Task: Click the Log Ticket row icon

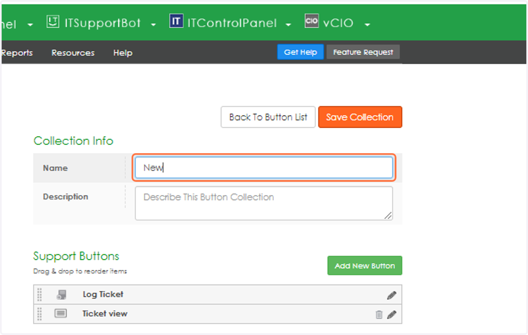Action: tap(61, 295)
